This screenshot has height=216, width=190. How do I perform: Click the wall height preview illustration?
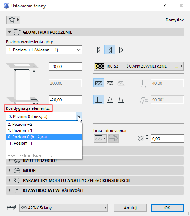pos(22,84)
